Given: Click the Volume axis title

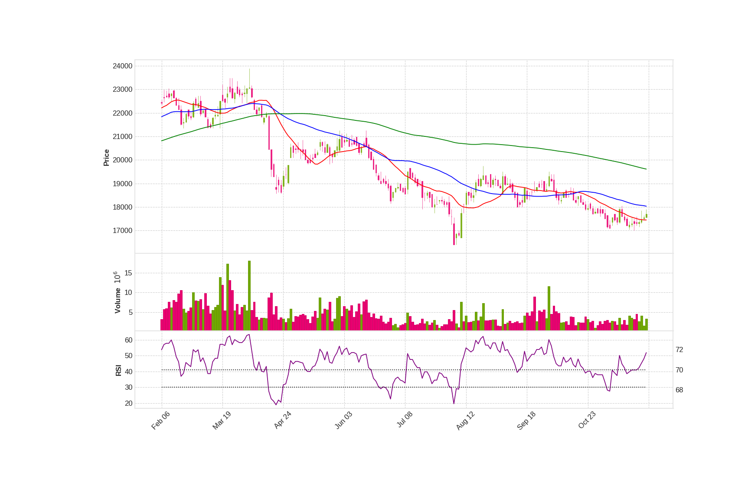Looking at the screenshot, I should point(118,301).
